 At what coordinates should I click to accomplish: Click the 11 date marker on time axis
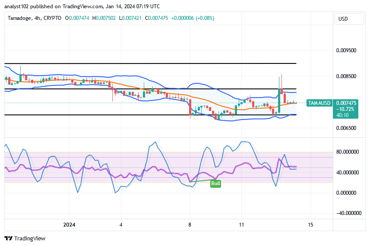[242, 225]
